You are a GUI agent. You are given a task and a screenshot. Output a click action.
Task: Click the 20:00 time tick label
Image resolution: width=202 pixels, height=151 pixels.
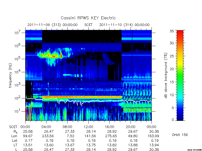click(131, 127)
